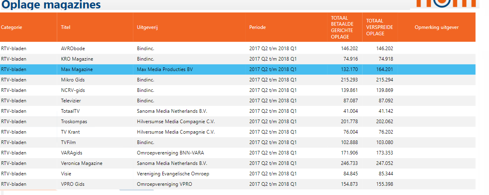Click the value 87.087 for Televizier
The height and width of the screenshot is (195, 489).
tap(350, 101)
